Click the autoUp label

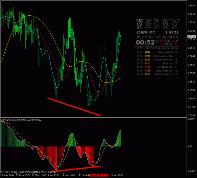[169, 44]
